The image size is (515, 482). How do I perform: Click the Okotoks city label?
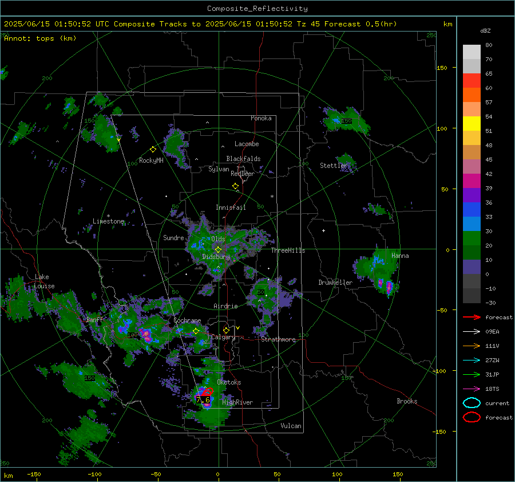click(x=229, y=382)
